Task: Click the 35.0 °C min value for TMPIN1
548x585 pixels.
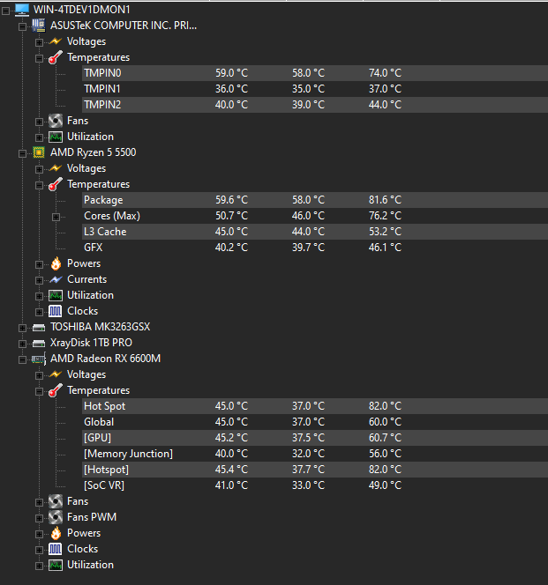Action: (x=308, y=89)
